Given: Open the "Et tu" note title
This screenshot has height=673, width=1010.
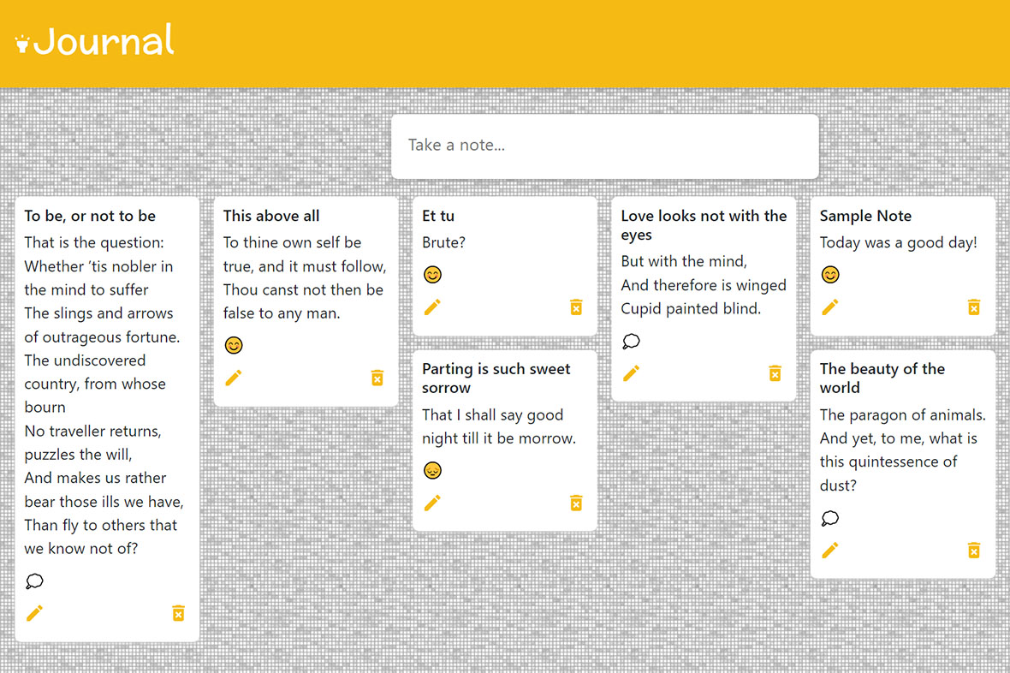Looking at the screenshot, I should pos(438,216).
